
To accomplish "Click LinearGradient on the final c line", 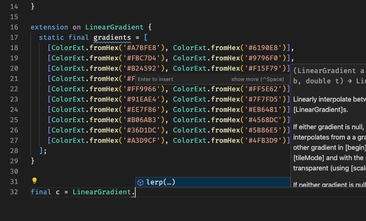I will (102, 192).
